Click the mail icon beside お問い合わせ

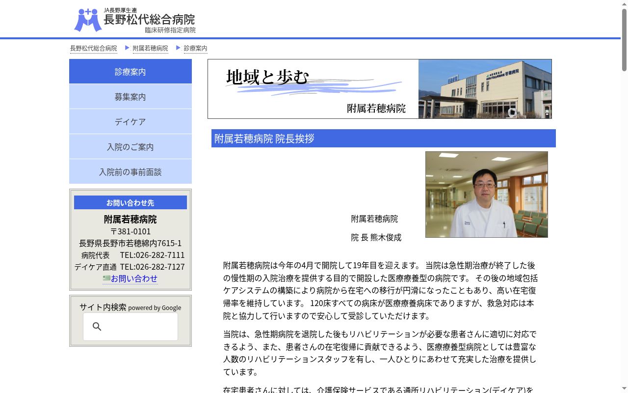[106, 278]
